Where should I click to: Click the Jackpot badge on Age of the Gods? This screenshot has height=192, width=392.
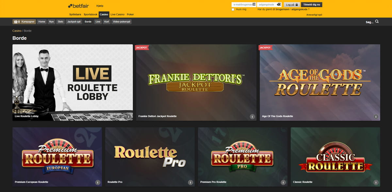tap(265, 48)
